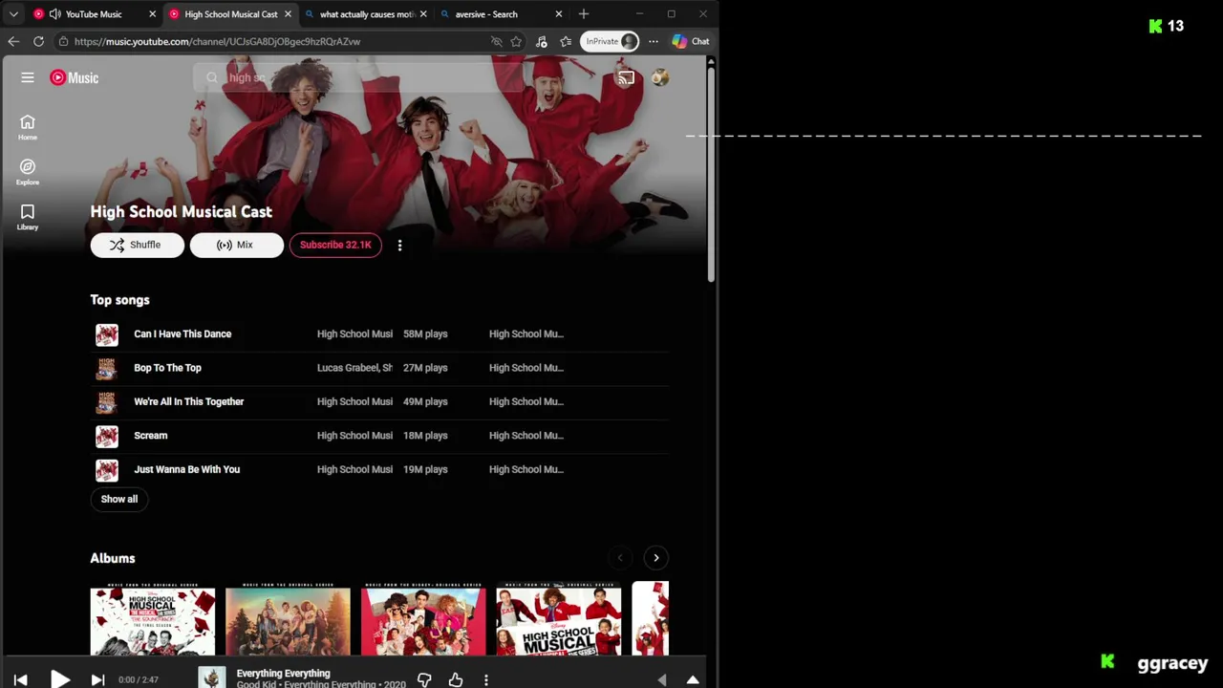
Task: Switch to YouTube Music tab
Action: [94, 14]
